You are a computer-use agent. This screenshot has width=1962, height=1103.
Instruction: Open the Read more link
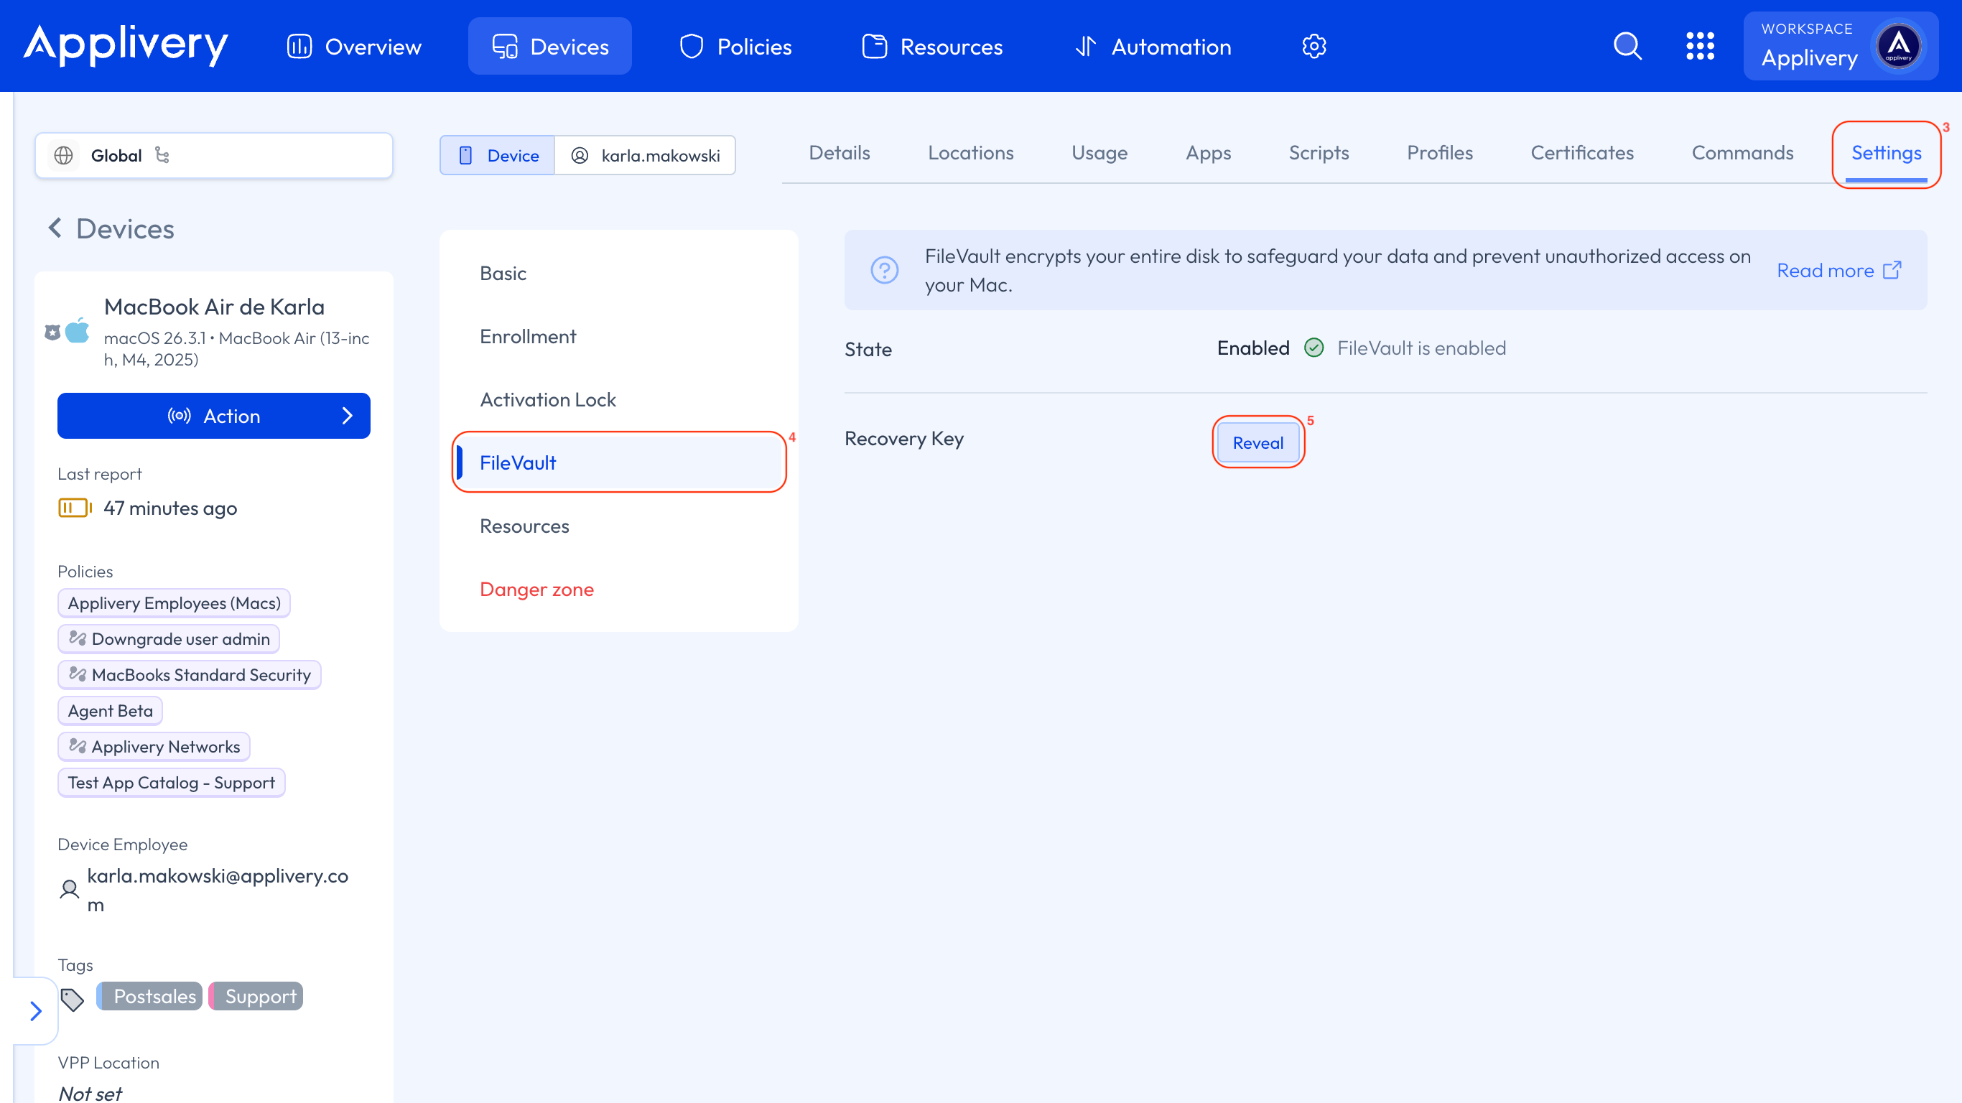point(1838,271)
